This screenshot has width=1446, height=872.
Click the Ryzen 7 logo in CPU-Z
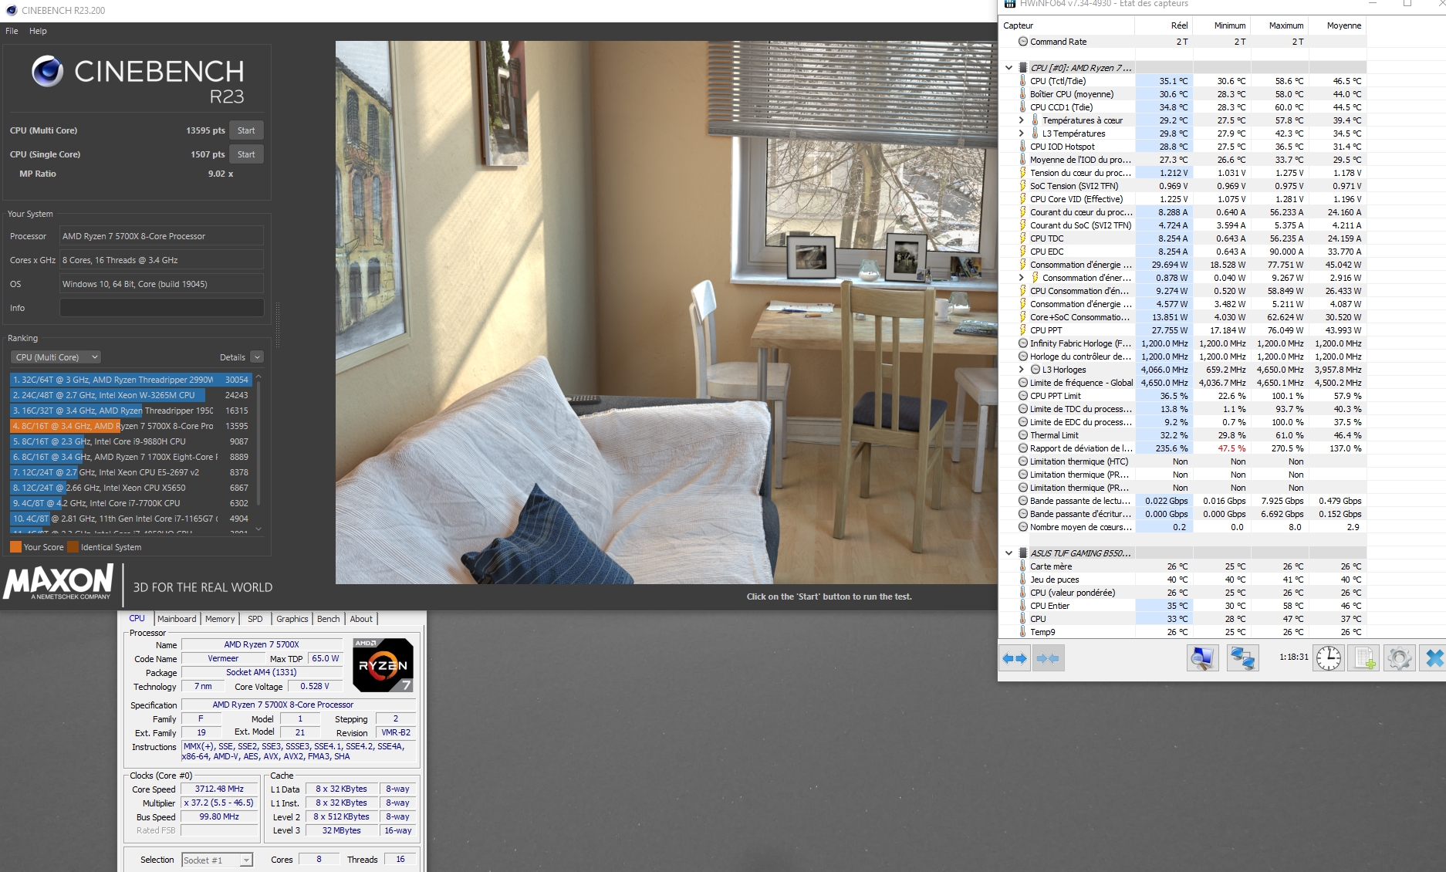point(383,664)
